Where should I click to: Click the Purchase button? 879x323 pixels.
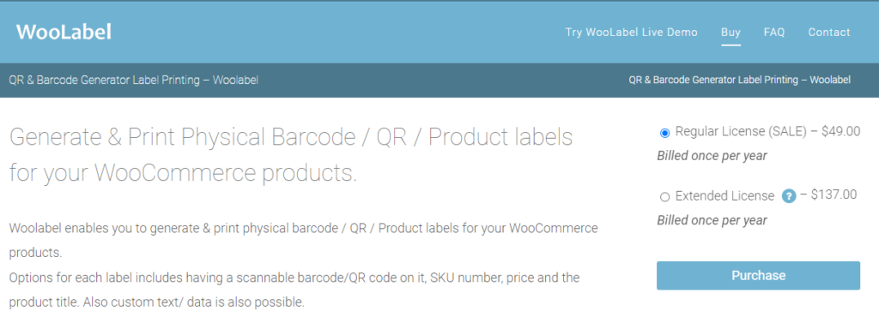[758, 275]
